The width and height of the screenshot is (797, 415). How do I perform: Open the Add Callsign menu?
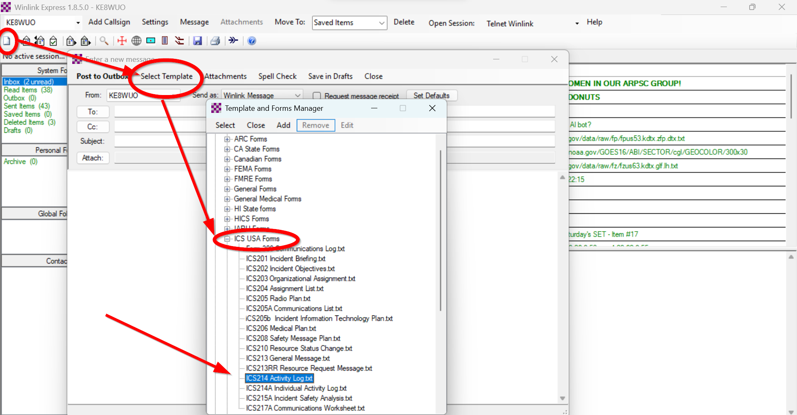(x=109, y=22)
